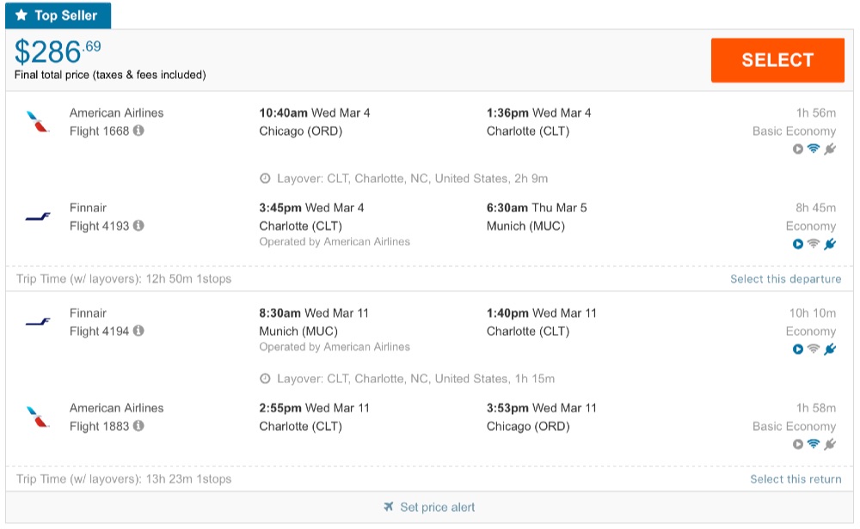Click the power outlet icon for Flight 4193
Viewport: 860px width, 529px height.
pyautogui.click(x=830, y=244)
